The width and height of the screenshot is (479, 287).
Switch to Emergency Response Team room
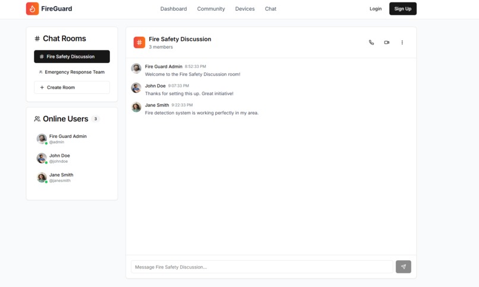72,72
